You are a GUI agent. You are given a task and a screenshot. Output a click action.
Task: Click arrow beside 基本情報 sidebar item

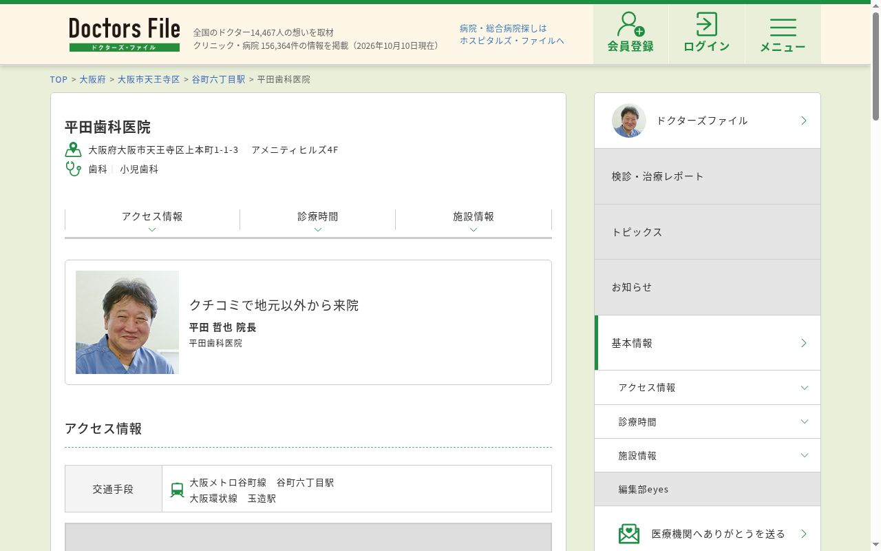tap(804, 343)
